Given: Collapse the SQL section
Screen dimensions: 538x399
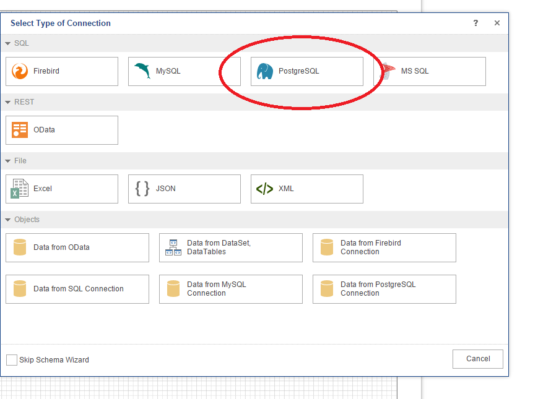Looking at the screenshot, I should tap(8, 43).
